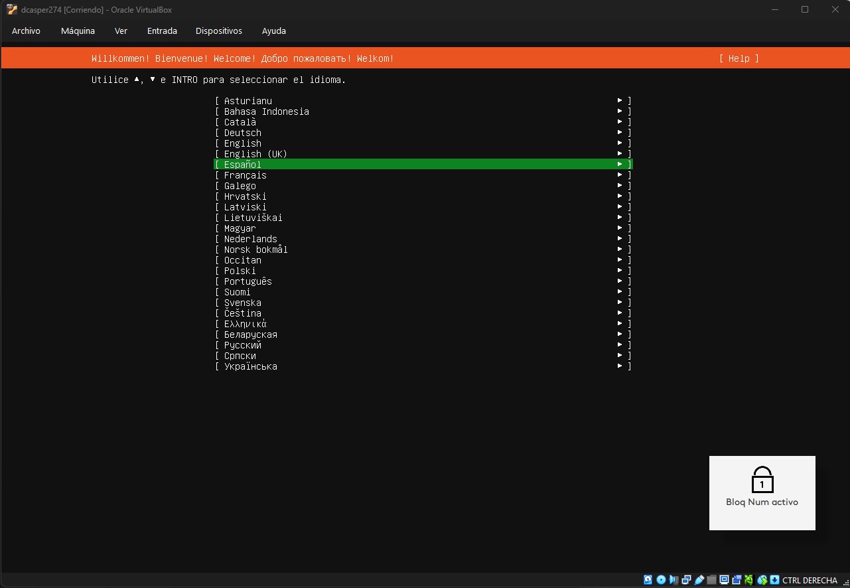
Task: Open the Máquina menu
Action: click(78, 31)
